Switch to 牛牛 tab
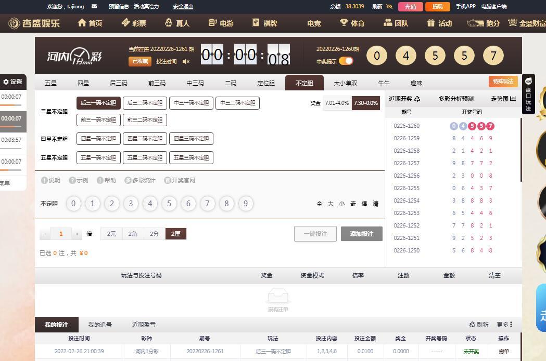Viewport: 546px width, 361px height. 384,83
